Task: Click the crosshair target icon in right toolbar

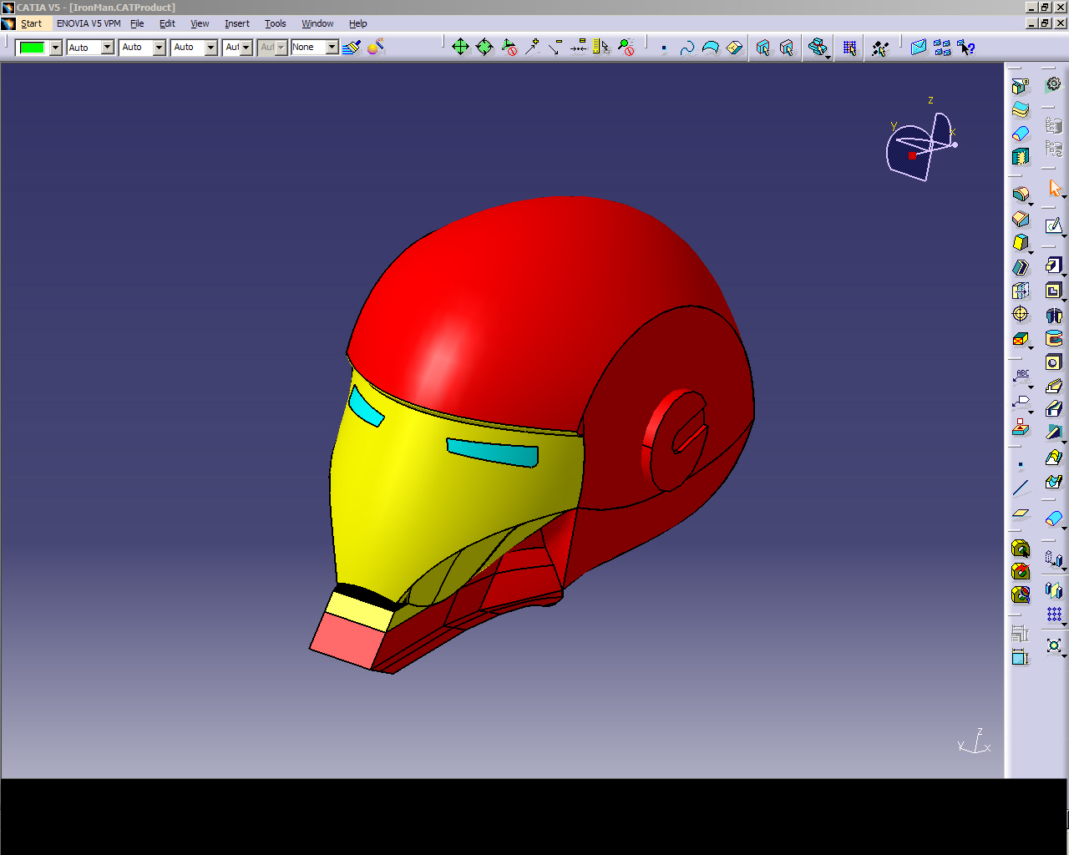Action: pyautogui.click(x=1021, y=314)
